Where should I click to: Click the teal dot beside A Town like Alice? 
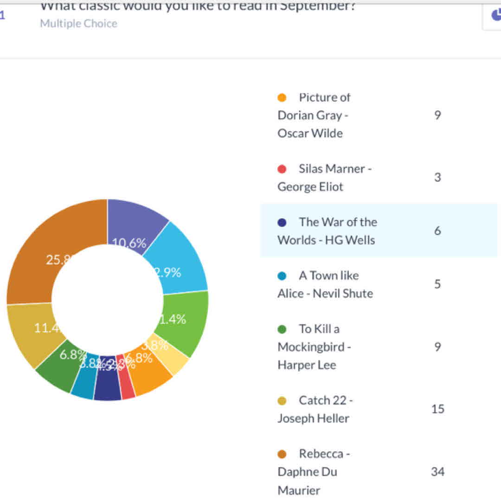(x=282, y=276)
